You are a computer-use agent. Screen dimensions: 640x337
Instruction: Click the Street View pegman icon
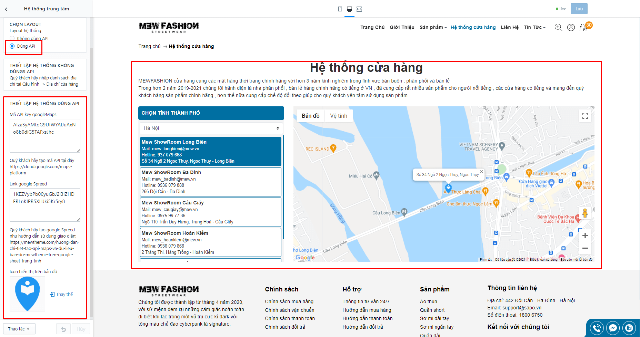tap(585, 213)
